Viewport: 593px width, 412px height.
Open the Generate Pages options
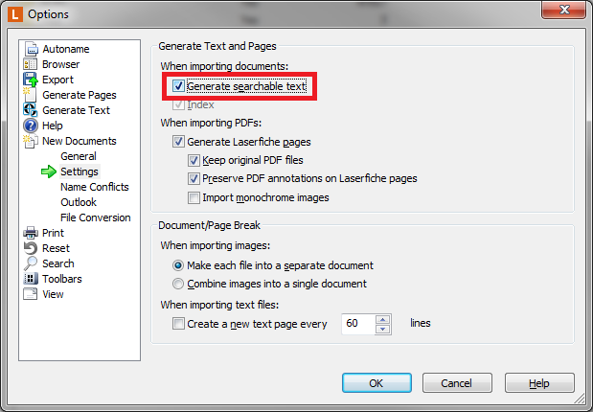tap(80, 95)
